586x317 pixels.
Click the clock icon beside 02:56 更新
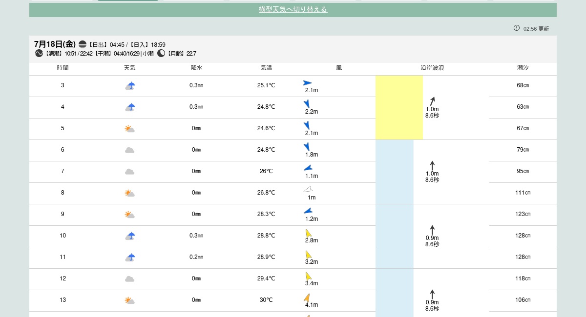(517, 28)
